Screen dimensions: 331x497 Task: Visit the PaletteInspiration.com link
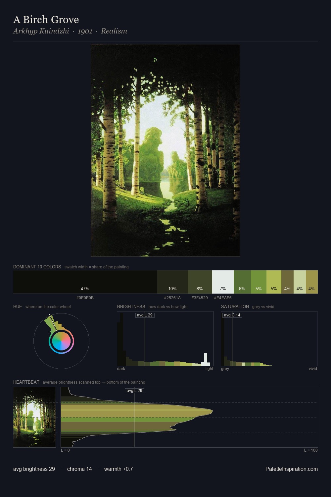click(x=291, y=469)
